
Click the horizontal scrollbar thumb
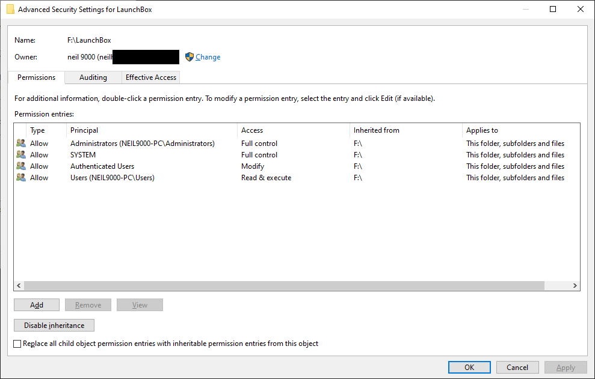click(284, 286)
